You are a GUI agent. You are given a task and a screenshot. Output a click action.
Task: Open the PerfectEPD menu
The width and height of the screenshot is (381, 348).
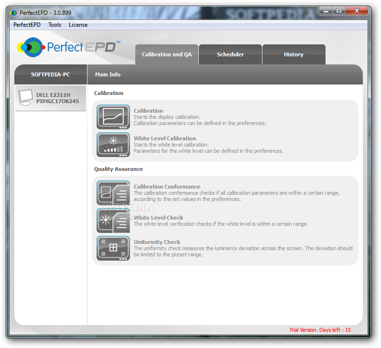[27, 25]
